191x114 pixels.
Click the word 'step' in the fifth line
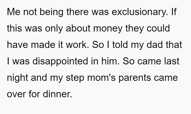point(75,78)
